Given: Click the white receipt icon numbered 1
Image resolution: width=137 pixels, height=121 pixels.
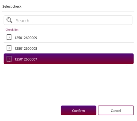Looking at the screenshot, I should tap(9, 59).
